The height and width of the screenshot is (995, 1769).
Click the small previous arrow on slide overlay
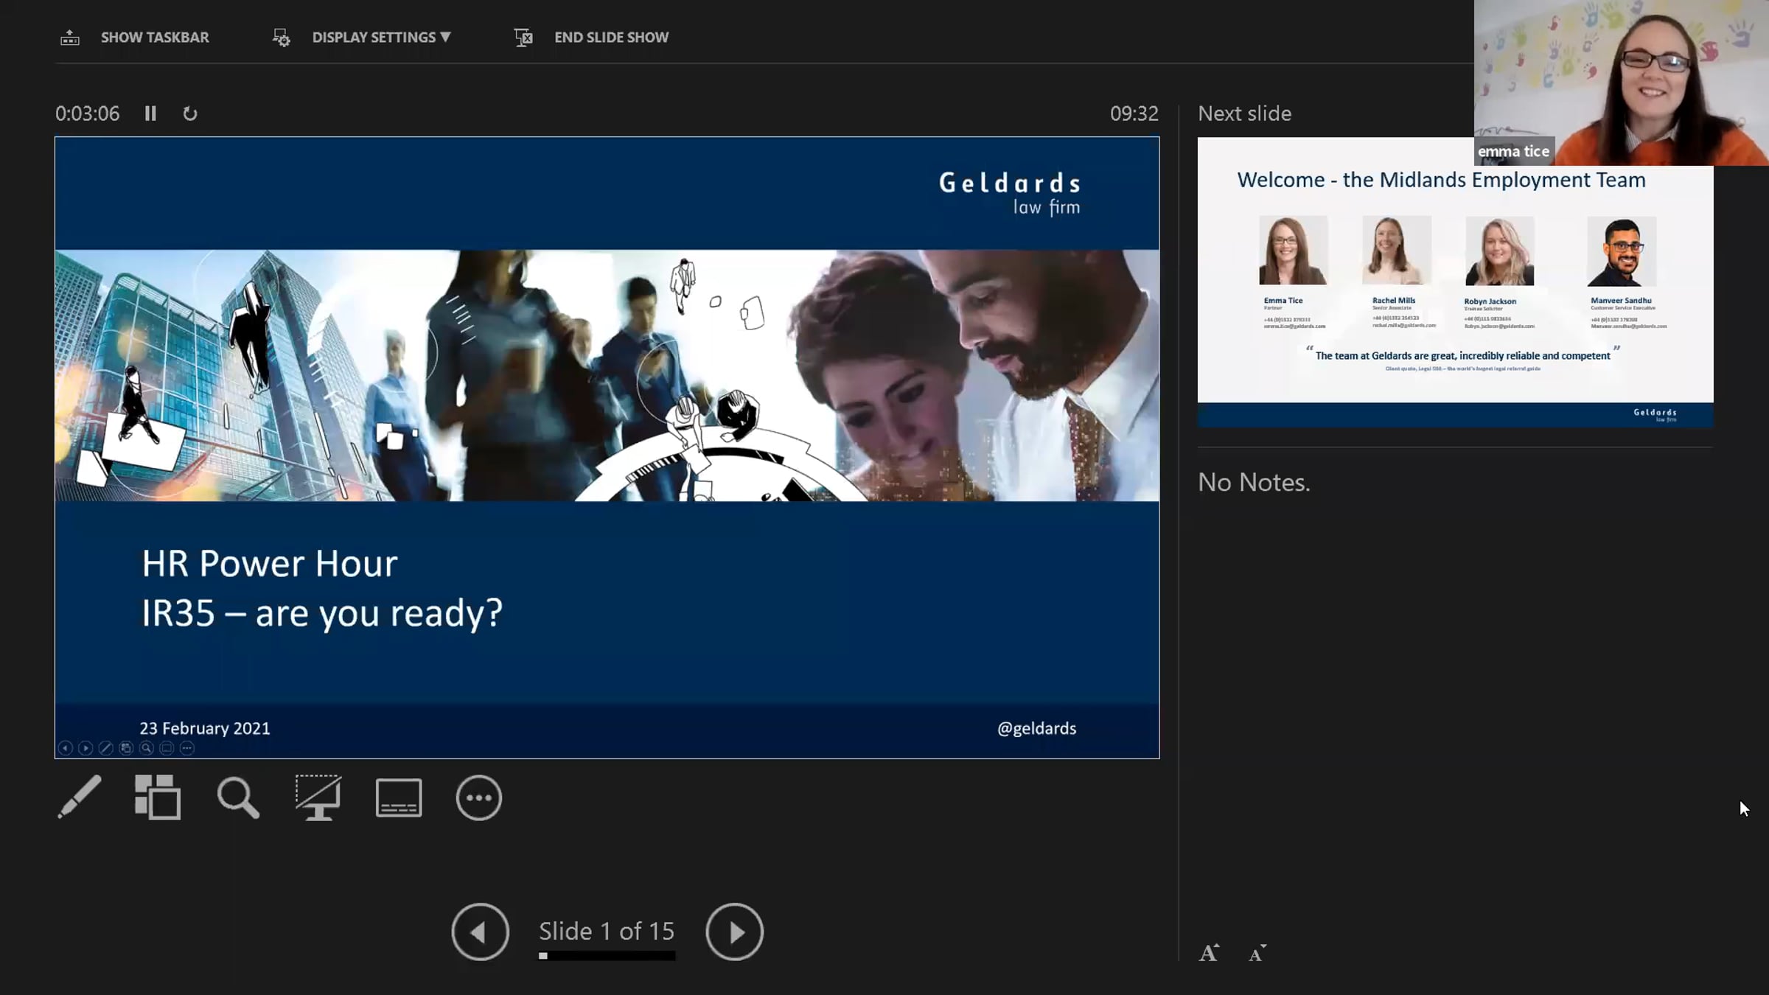(x=66, y=748)
